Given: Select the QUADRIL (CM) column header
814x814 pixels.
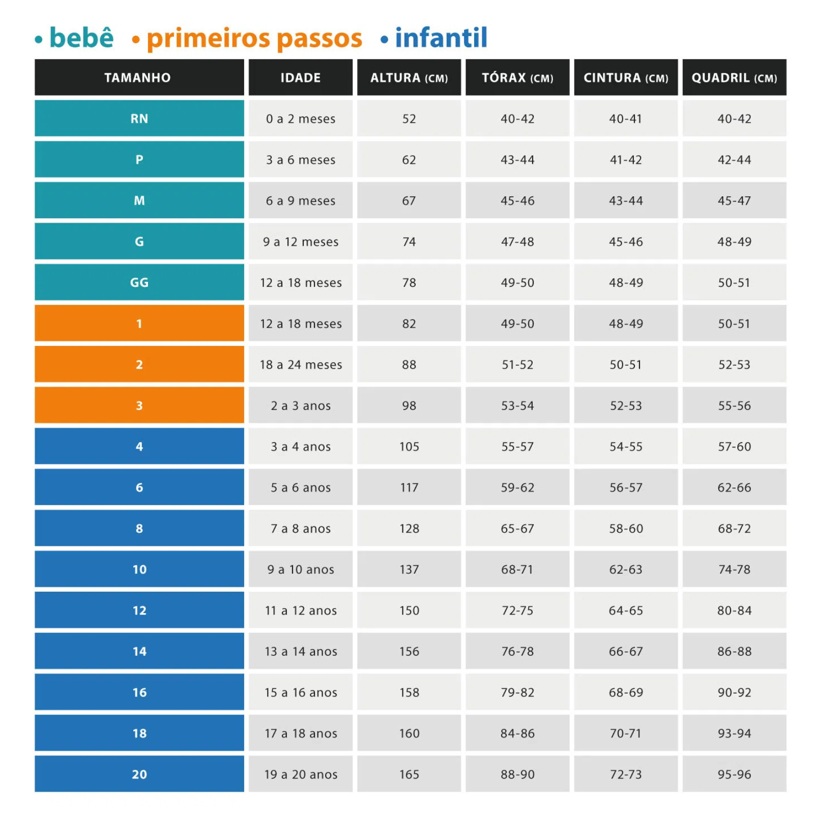Looking at the screenshot, I should click(x=734, y=77).
